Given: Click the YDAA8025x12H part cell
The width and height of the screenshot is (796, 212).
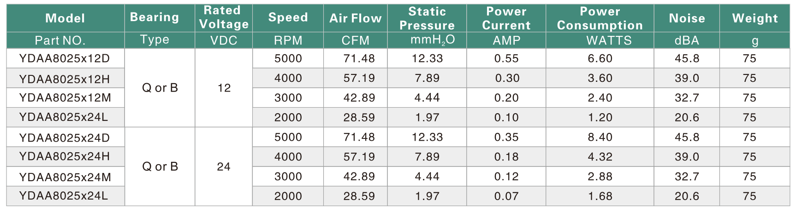Looking at the screenshot, I should (x=65, y=79).
